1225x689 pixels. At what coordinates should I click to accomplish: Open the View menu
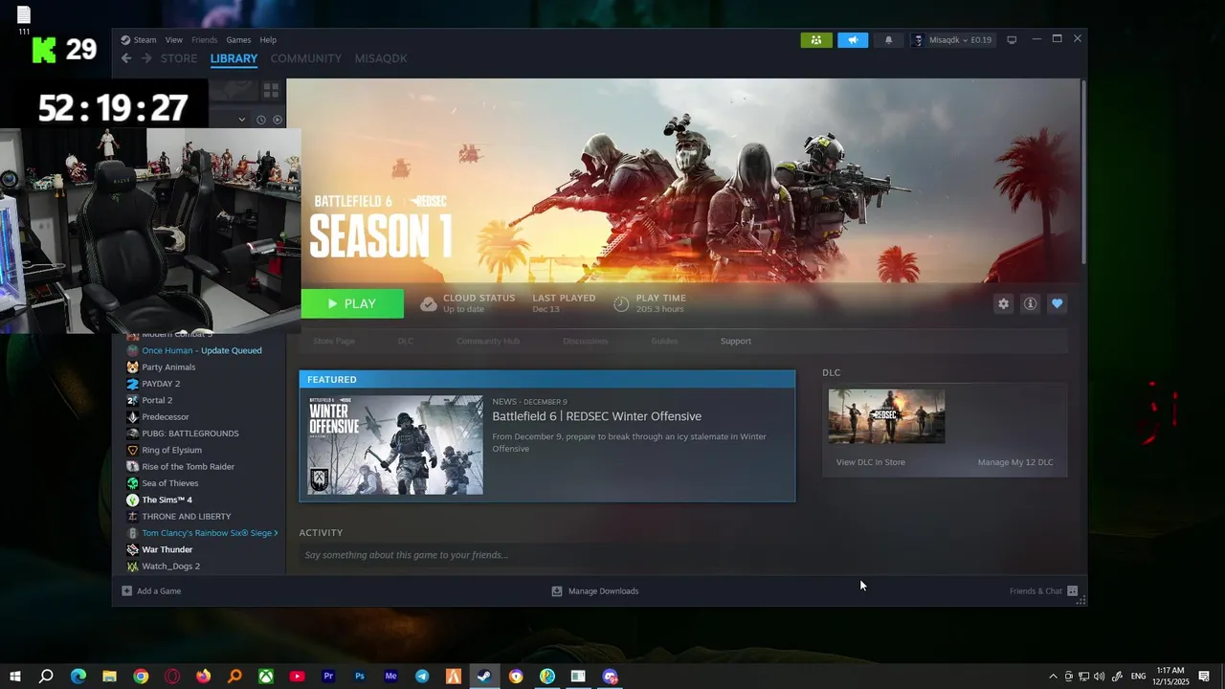pos(173,40)
